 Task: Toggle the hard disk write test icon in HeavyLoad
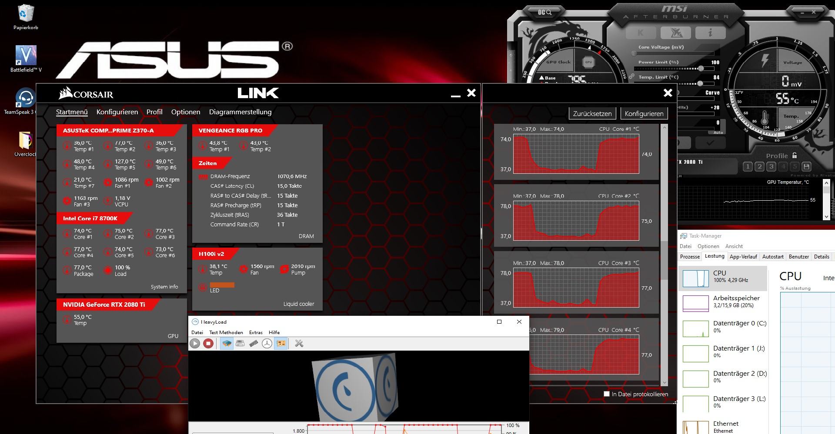(240, 344)
